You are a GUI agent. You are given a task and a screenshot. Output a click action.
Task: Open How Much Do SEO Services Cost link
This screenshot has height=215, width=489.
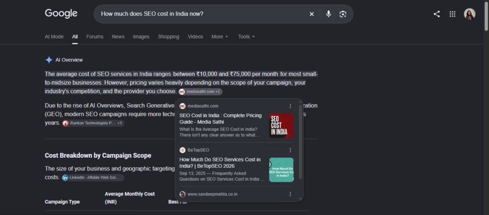pyautogui.click(x=220, y=162)
